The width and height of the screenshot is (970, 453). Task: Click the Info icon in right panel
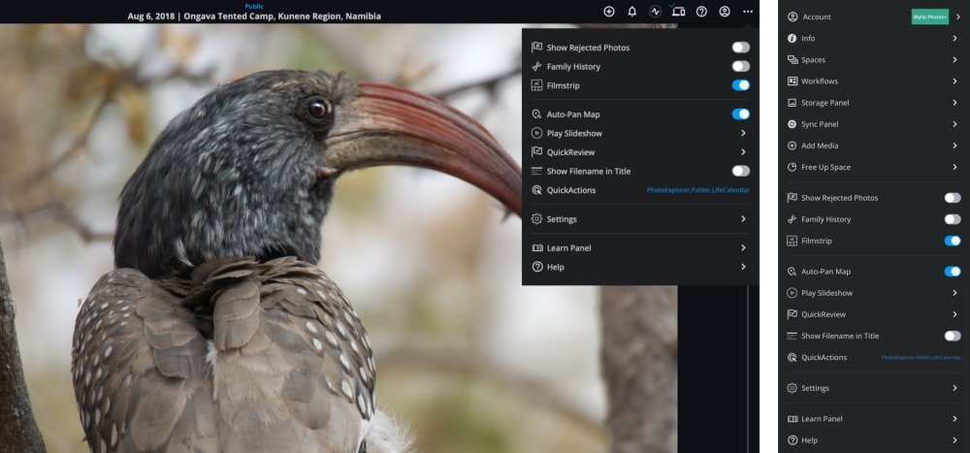click(x=792, y=39)
